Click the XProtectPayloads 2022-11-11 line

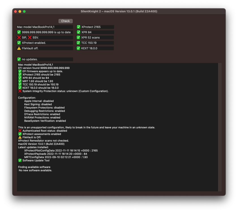[x=55, y=154]
